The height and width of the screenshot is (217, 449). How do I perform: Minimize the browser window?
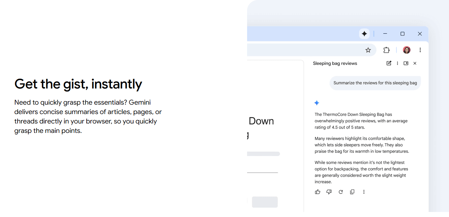(x=385, y=34)
